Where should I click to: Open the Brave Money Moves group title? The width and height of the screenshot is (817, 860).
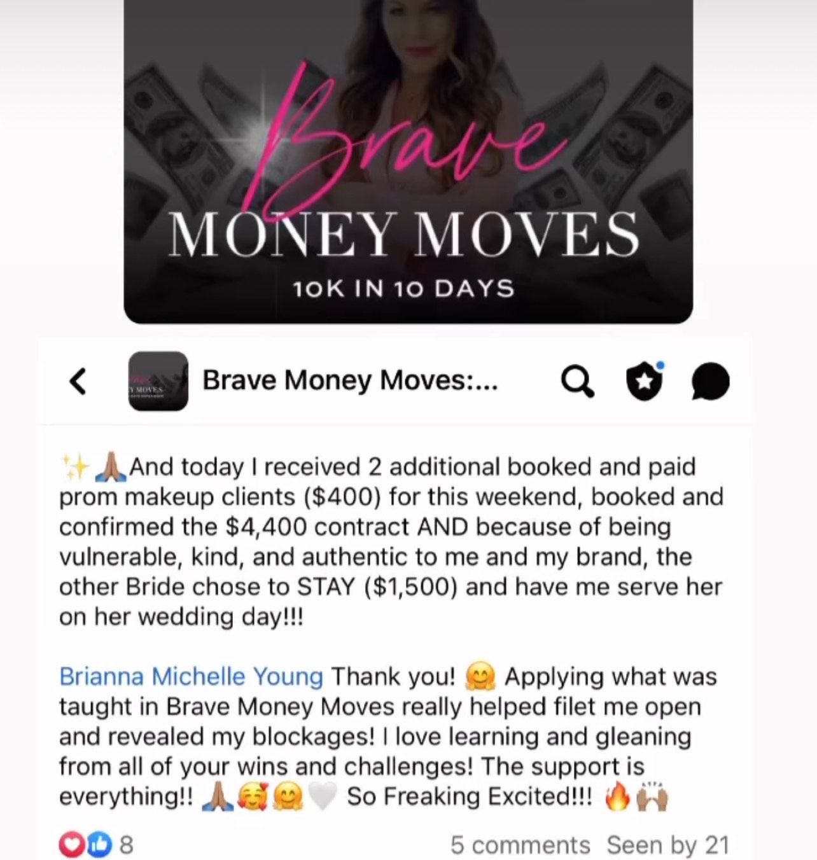coord(350,380)
